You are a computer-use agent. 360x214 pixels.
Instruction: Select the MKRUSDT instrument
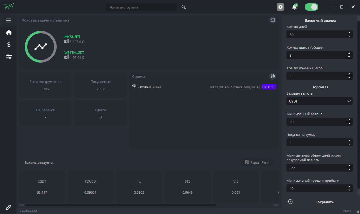(72, 37)
